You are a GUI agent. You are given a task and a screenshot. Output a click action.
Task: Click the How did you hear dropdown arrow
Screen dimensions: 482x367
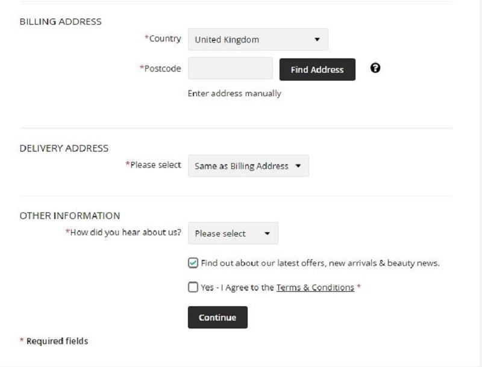[267, 233]
